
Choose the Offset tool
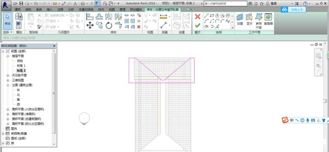click(x=99, y=17)
